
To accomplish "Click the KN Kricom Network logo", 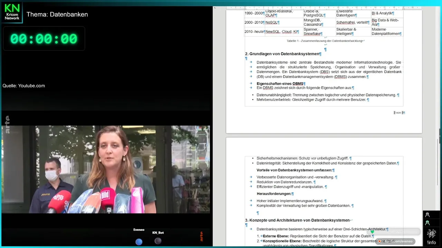I will point(12,12).
